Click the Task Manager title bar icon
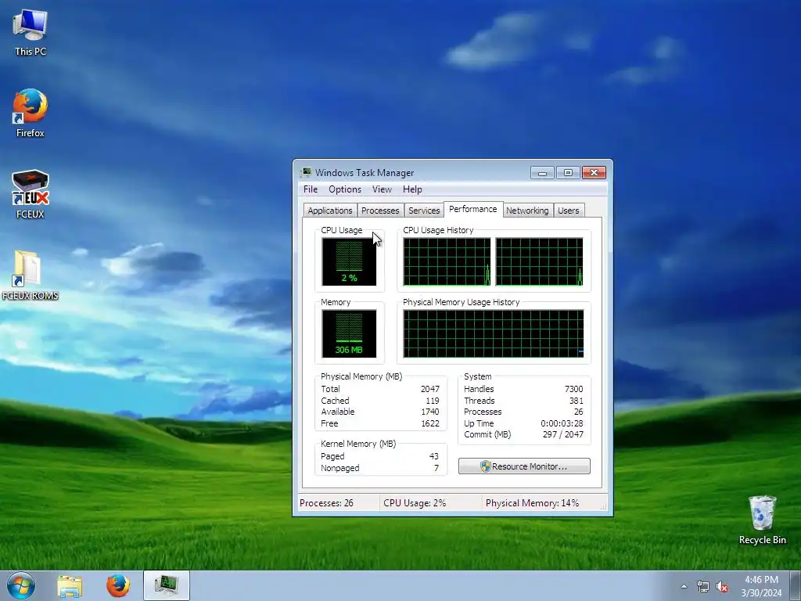This screenshot has height=601, width=801. tap(306, 172)
